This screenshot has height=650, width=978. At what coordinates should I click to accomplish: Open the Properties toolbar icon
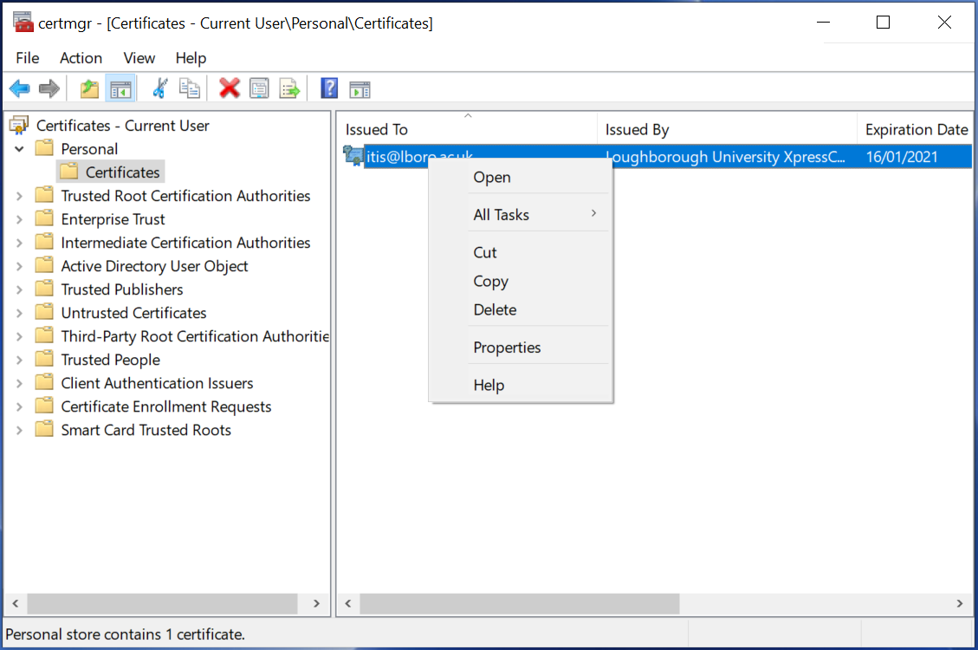[x=259, y=88]
